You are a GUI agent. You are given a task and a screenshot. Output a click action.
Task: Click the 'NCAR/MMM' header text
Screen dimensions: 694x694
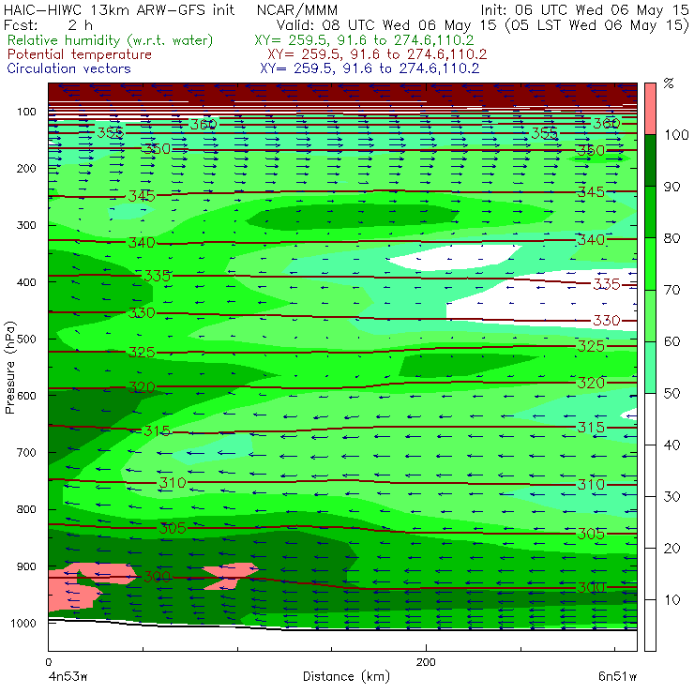click(x=297, y=10)
